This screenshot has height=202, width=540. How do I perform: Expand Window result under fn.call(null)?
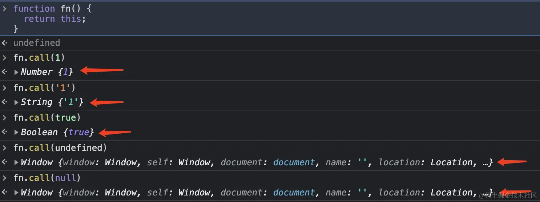pyautogui.click(x=16, y=193)
